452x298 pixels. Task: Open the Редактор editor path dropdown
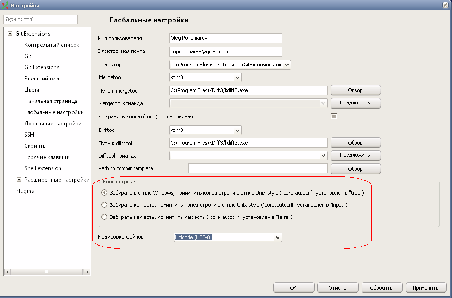[287, 65]
